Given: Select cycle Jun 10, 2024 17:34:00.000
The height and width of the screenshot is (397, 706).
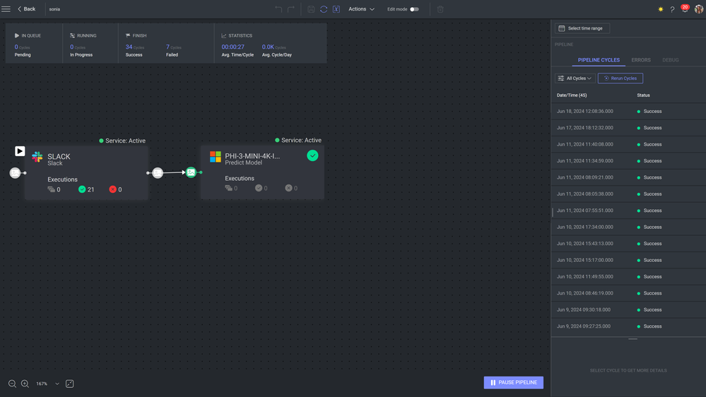Looking at the screenshot, I should point(628,227).
